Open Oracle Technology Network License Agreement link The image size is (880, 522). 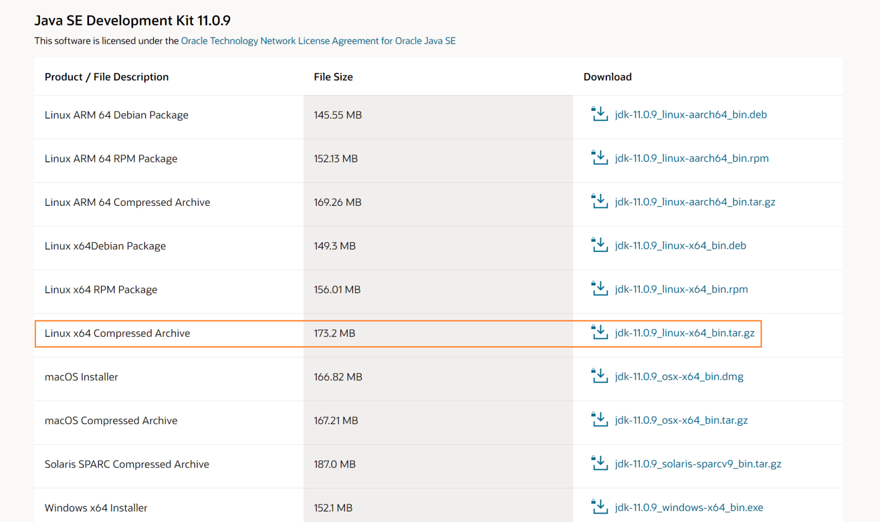[318, 41]
